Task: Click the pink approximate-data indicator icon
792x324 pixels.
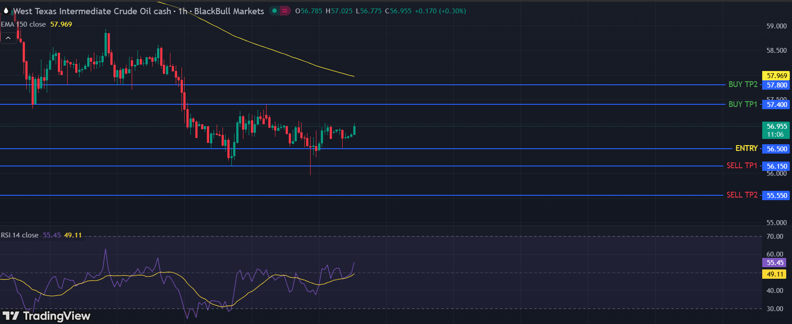Action: tap(285, 11)
